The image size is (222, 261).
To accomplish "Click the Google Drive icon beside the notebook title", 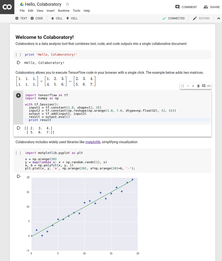I will click(22, 4).
